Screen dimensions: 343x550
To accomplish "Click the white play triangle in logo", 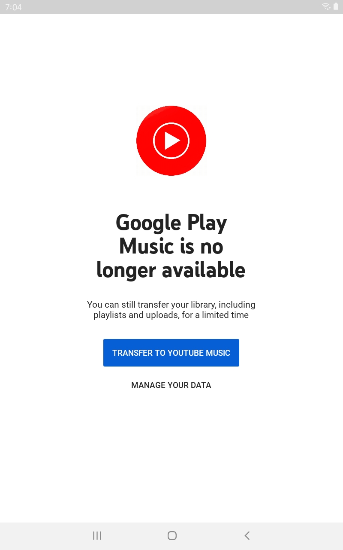I will 172,141.
